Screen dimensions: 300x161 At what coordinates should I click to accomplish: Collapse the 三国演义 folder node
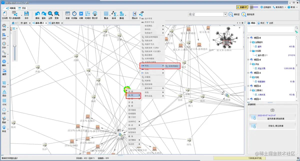click(250, 90)
